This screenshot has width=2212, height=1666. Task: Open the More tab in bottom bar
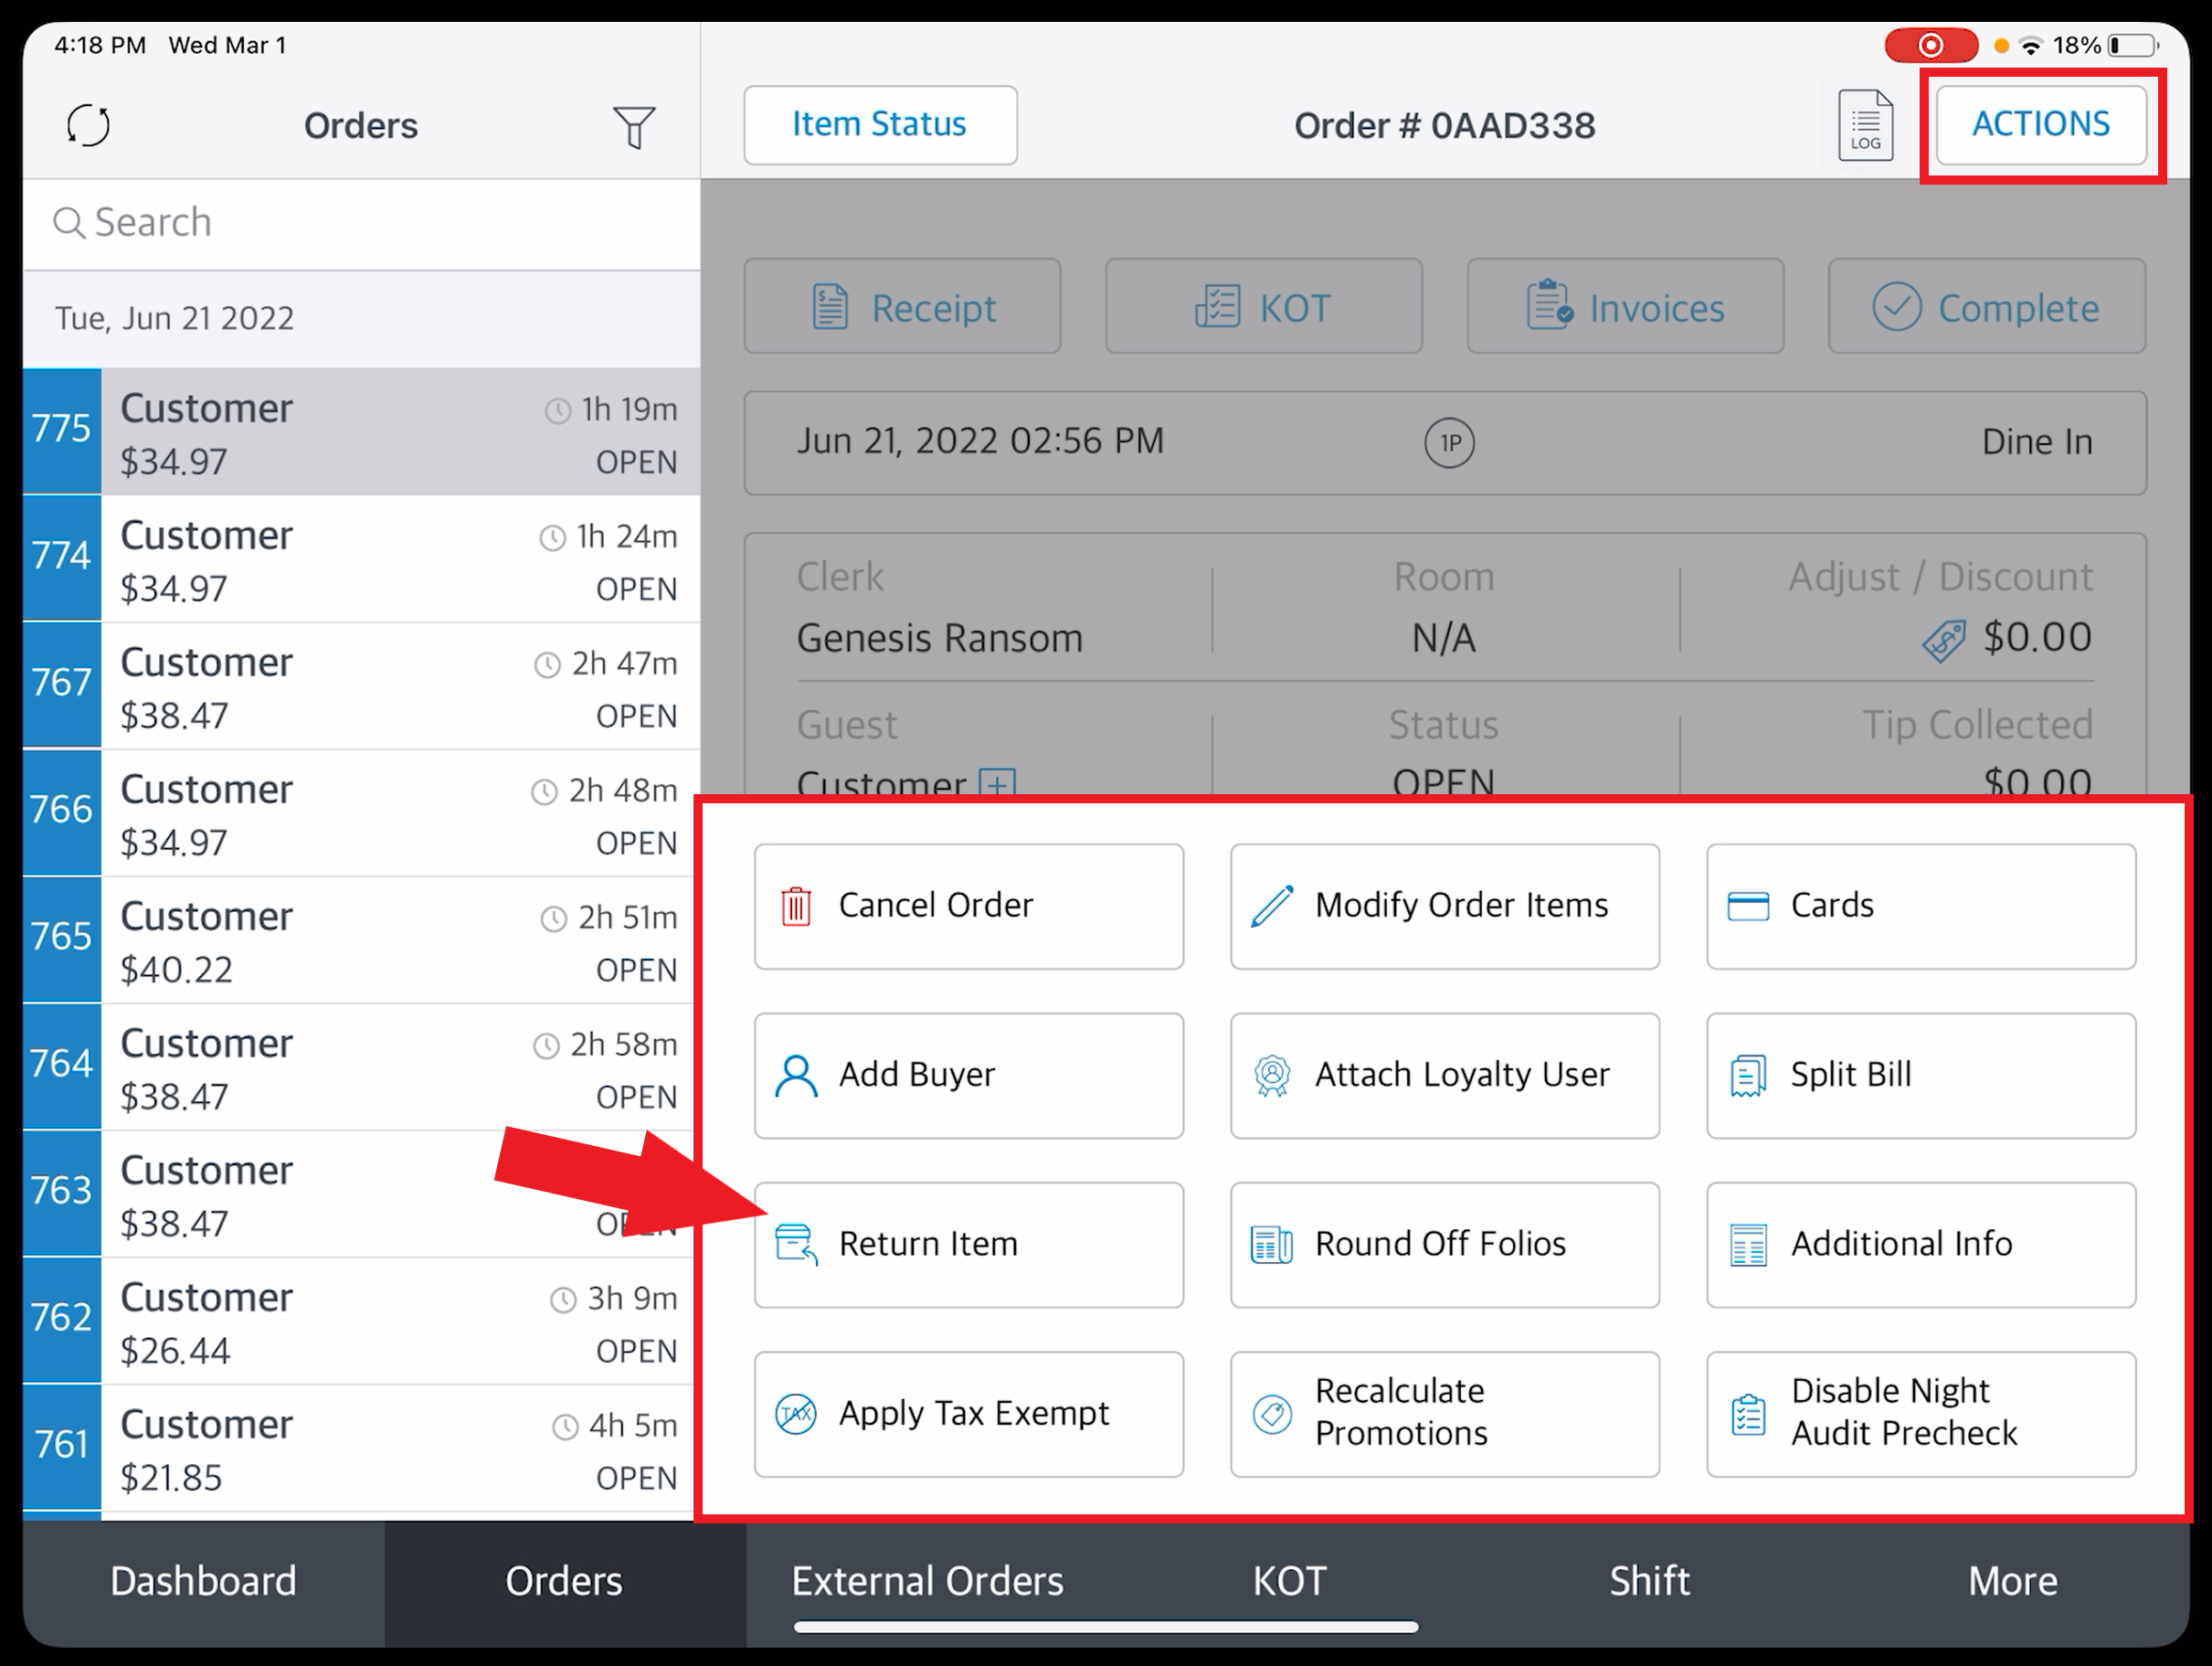(2012, 1582)
